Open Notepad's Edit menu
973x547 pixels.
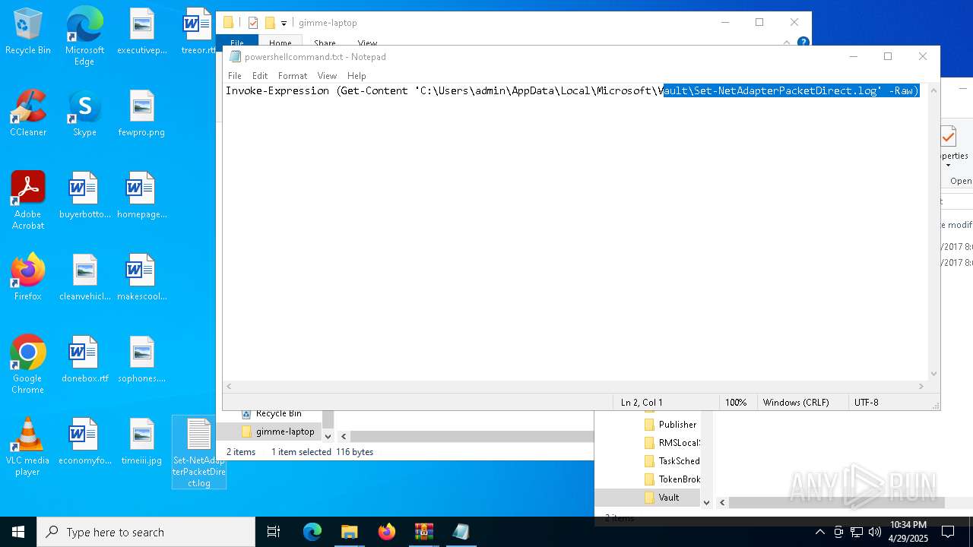pos(260,76)
